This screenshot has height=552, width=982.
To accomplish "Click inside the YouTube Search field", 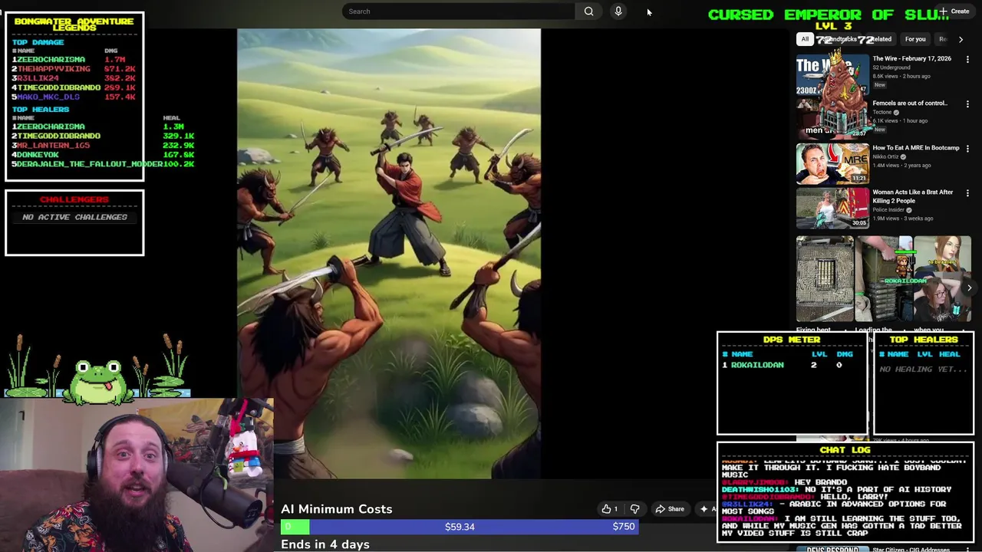I will [458, 11].
